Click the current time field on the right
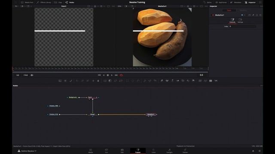 [x=202, y=75]
